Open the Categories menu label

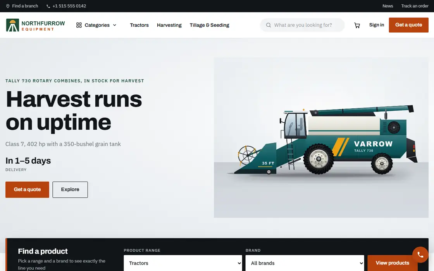point(97,25)
